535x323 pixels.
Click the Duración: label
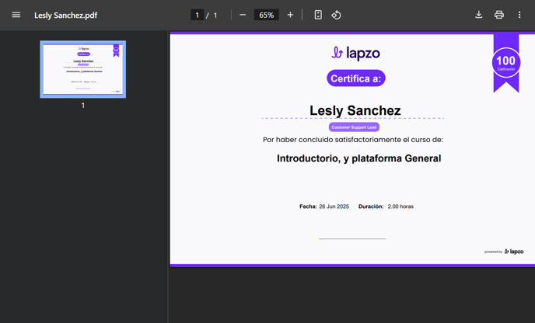[371, 207]
